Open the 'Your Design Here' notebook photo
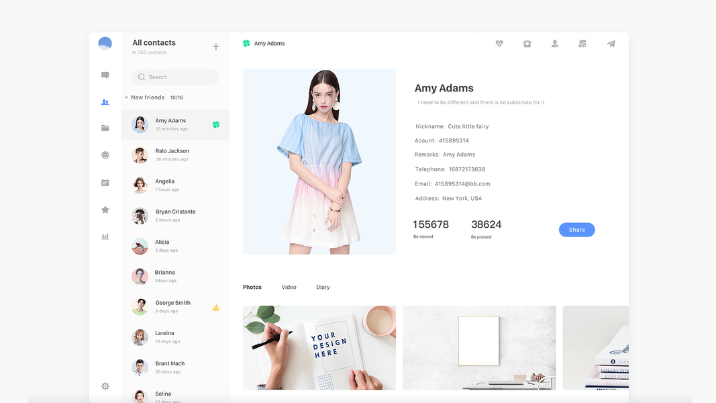Image resolution: width=716 pixels, height=403 pixels. pos(319,348)
